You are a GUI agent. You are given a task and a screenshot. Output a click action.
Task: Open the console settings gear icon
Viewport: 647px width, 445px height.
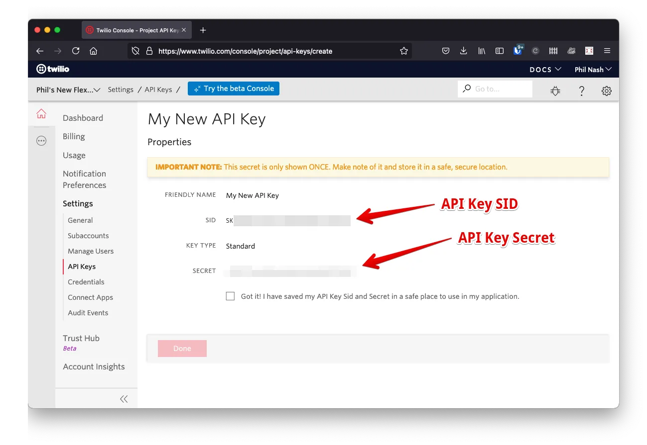pyautogui.click(x=606, y=91)
